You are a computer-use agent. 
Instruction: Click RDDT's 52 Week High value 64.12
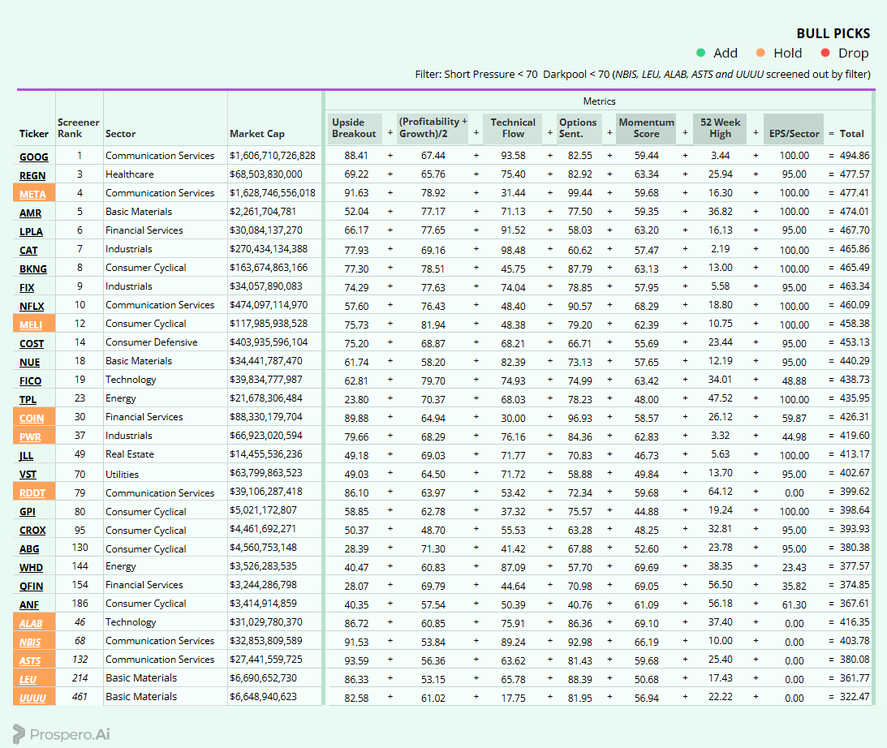tap(720, 492)
